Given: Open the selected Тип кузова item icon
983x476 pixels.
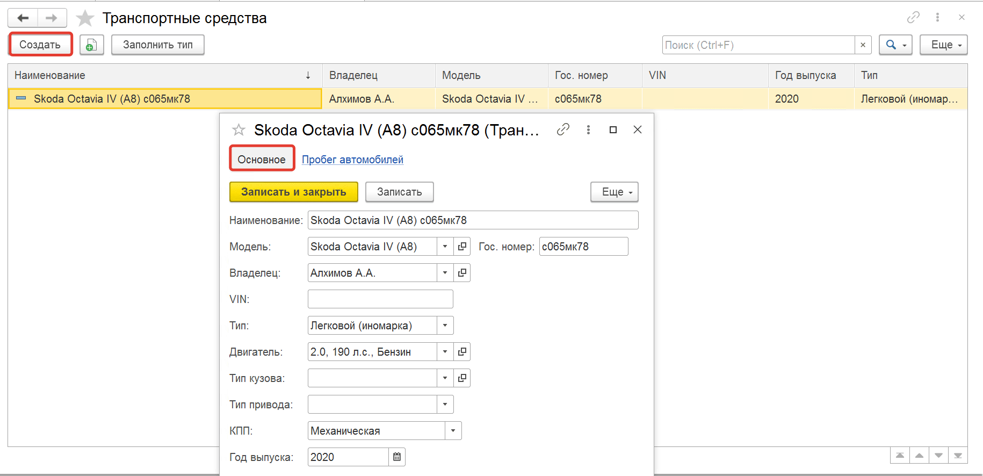Looking at the screenshot, I should (x=462, y=378).
